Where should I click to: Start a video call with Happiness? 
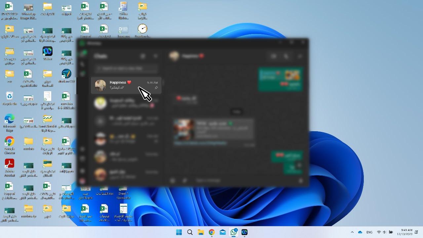click(274, 56)
